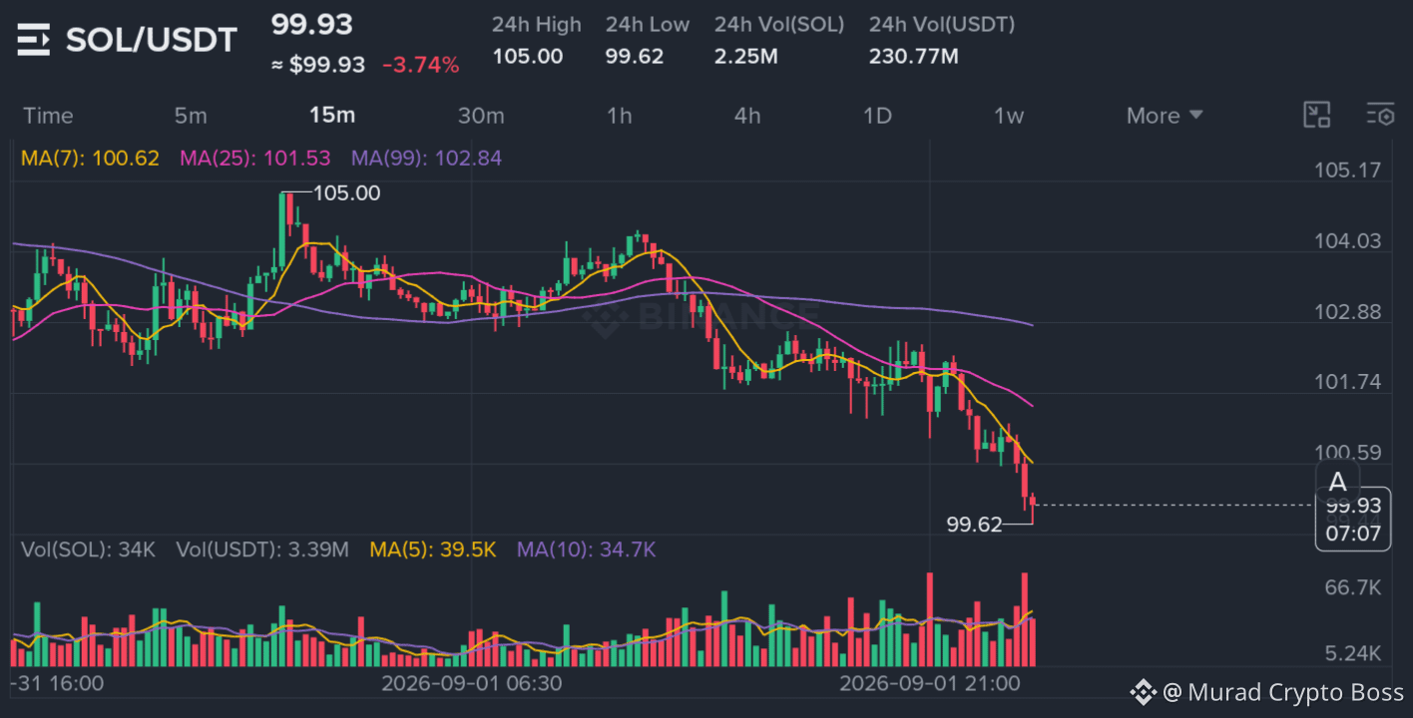The image size is (1413, 718).
Task: Click the SOL/USDT pair name
Action: (x=152, y=40)
